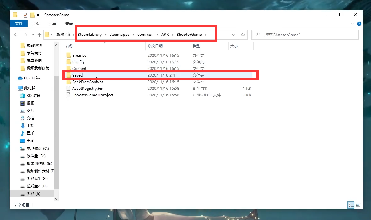Open the 查看 ribbon tab
This screenshot has width=371, height=220.
[69, 24]
